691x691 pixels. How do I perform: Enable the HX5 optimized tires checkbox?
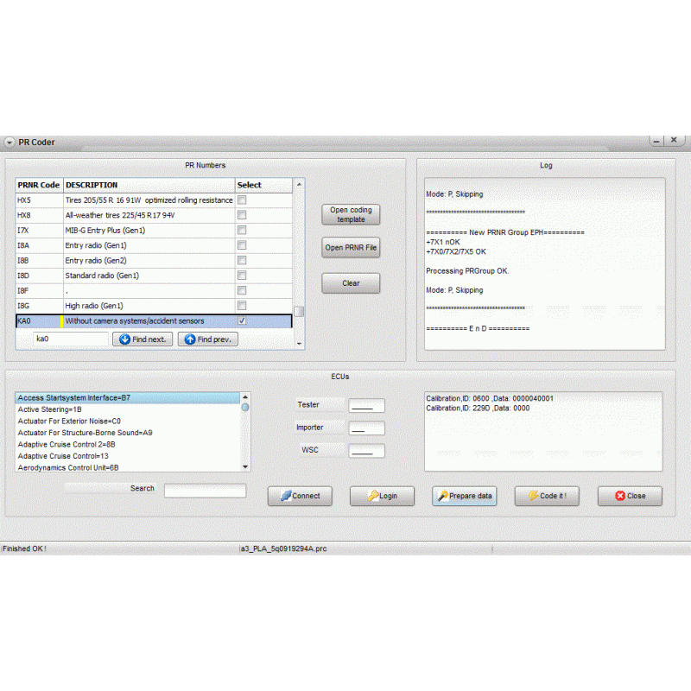[x=242, y=200]
